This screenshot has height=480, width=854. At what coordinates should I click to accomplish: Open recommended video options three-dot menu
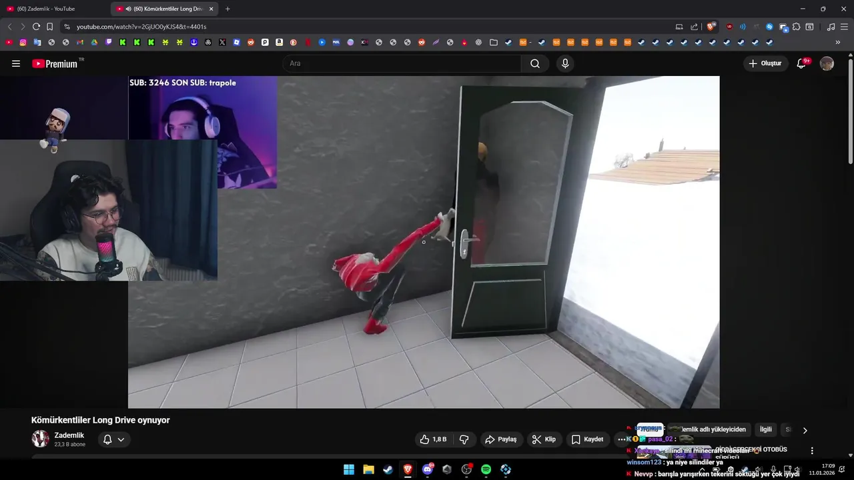click(812, 451)
